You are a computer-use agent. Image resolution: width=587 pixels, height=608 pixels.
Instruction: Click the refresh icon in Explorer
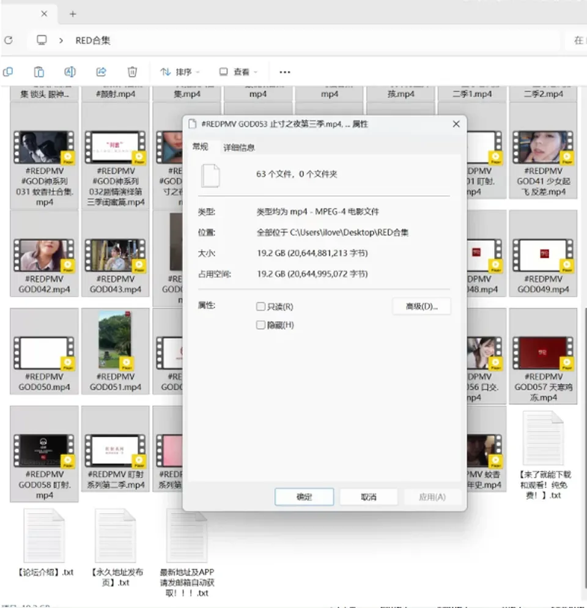pyautogui.click(x=9, y=40)
